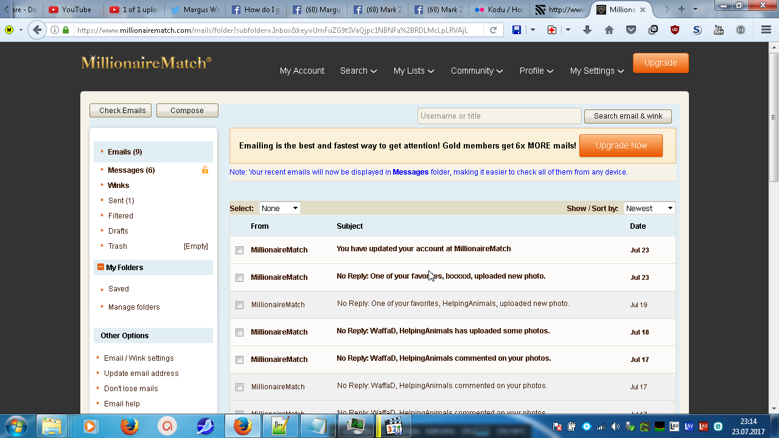779x438 pixels.
Task: Switch to the '1 of 1 upload' tab
Action: point(134,9)
